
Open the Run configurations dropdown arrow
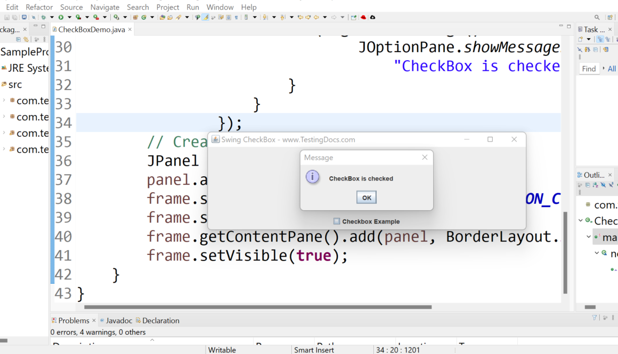click(x=69, y=17)
